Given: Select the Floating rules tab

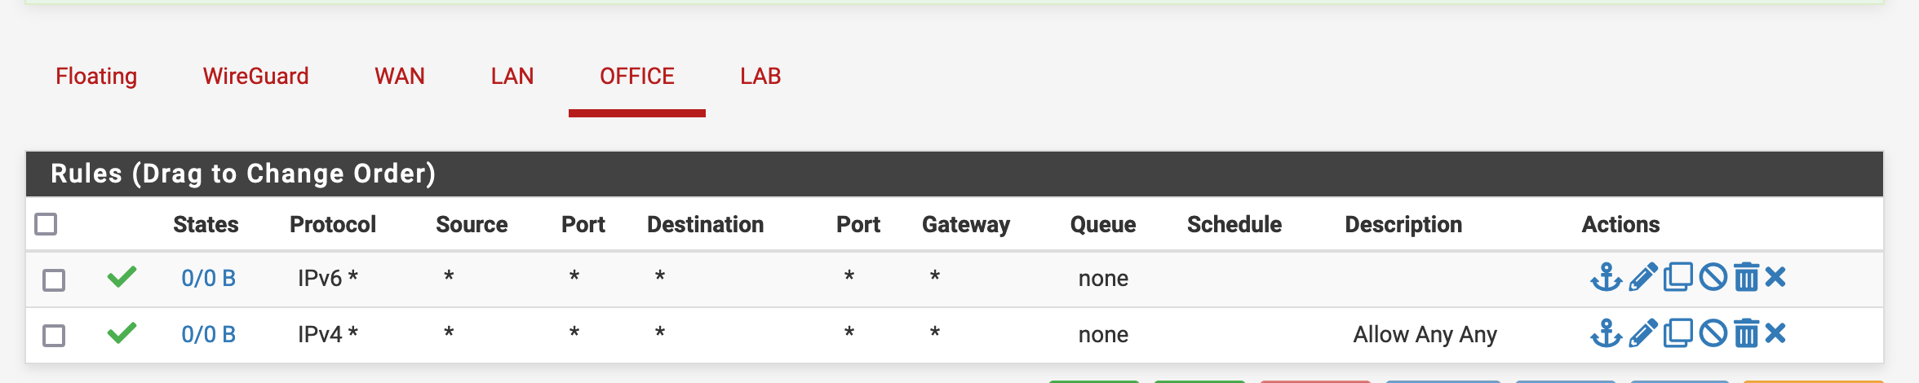Looking at the screenshot, I should 96,76.
